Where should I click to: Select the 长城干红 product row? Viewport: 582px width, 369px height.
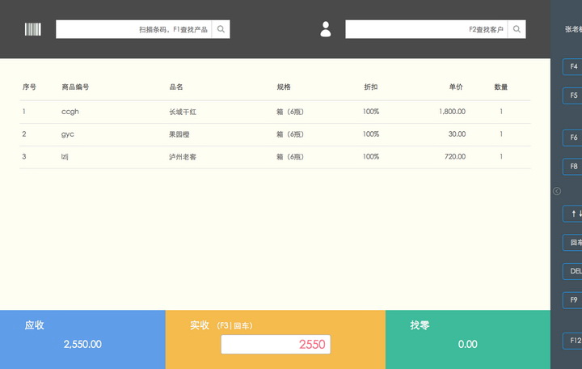pos(275,112)
